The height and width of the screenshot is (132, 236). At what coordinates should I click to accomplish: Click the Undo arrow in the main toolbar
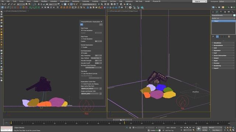[x=3, y=4]
